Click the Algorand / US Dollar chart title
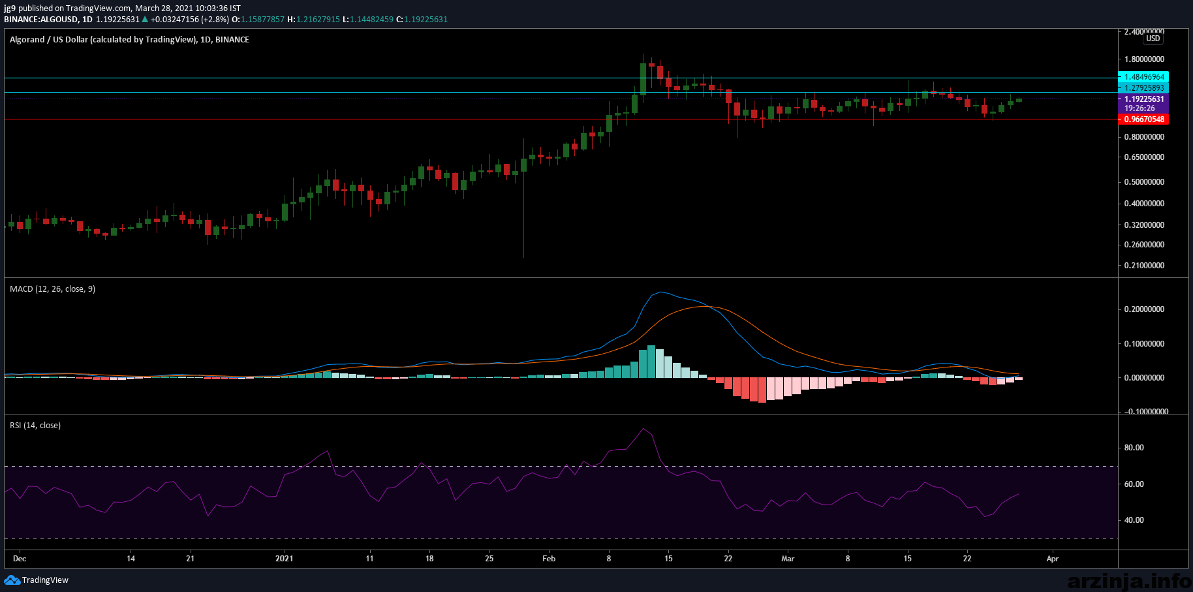1193x592 pixels. tap(129, 39)
